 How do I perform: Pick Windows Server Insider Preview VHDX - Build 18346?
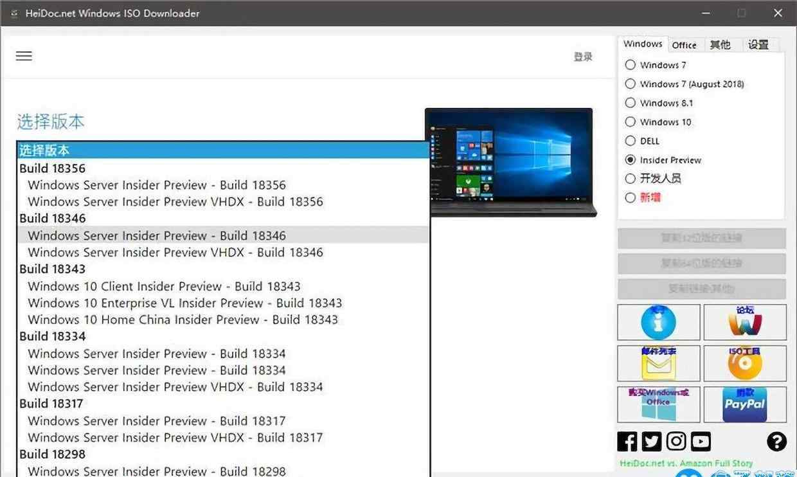click(x=223, y=253)
